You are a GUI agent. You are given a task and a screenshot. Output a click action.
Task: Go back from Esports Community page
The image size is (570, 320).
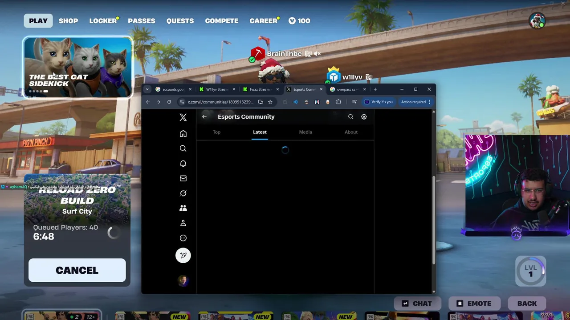click(x=204, y=117)
